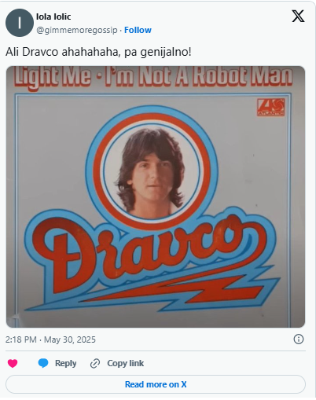Click the info circle icon
316x400 pixels.
299,339
